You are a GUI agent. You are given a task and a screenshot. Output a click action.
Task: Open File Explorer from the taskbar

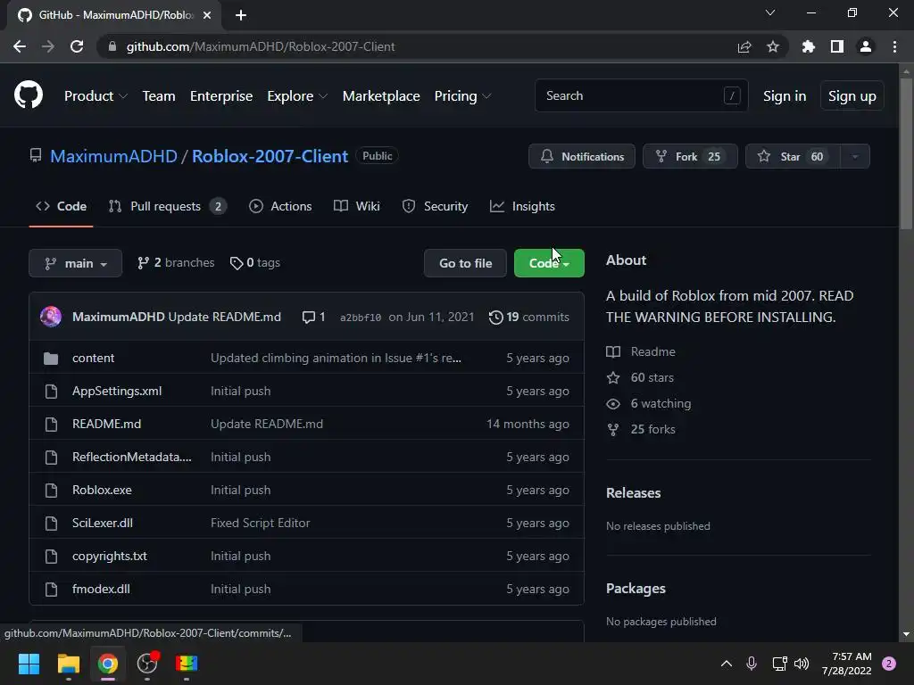click(x=68, y=664)
